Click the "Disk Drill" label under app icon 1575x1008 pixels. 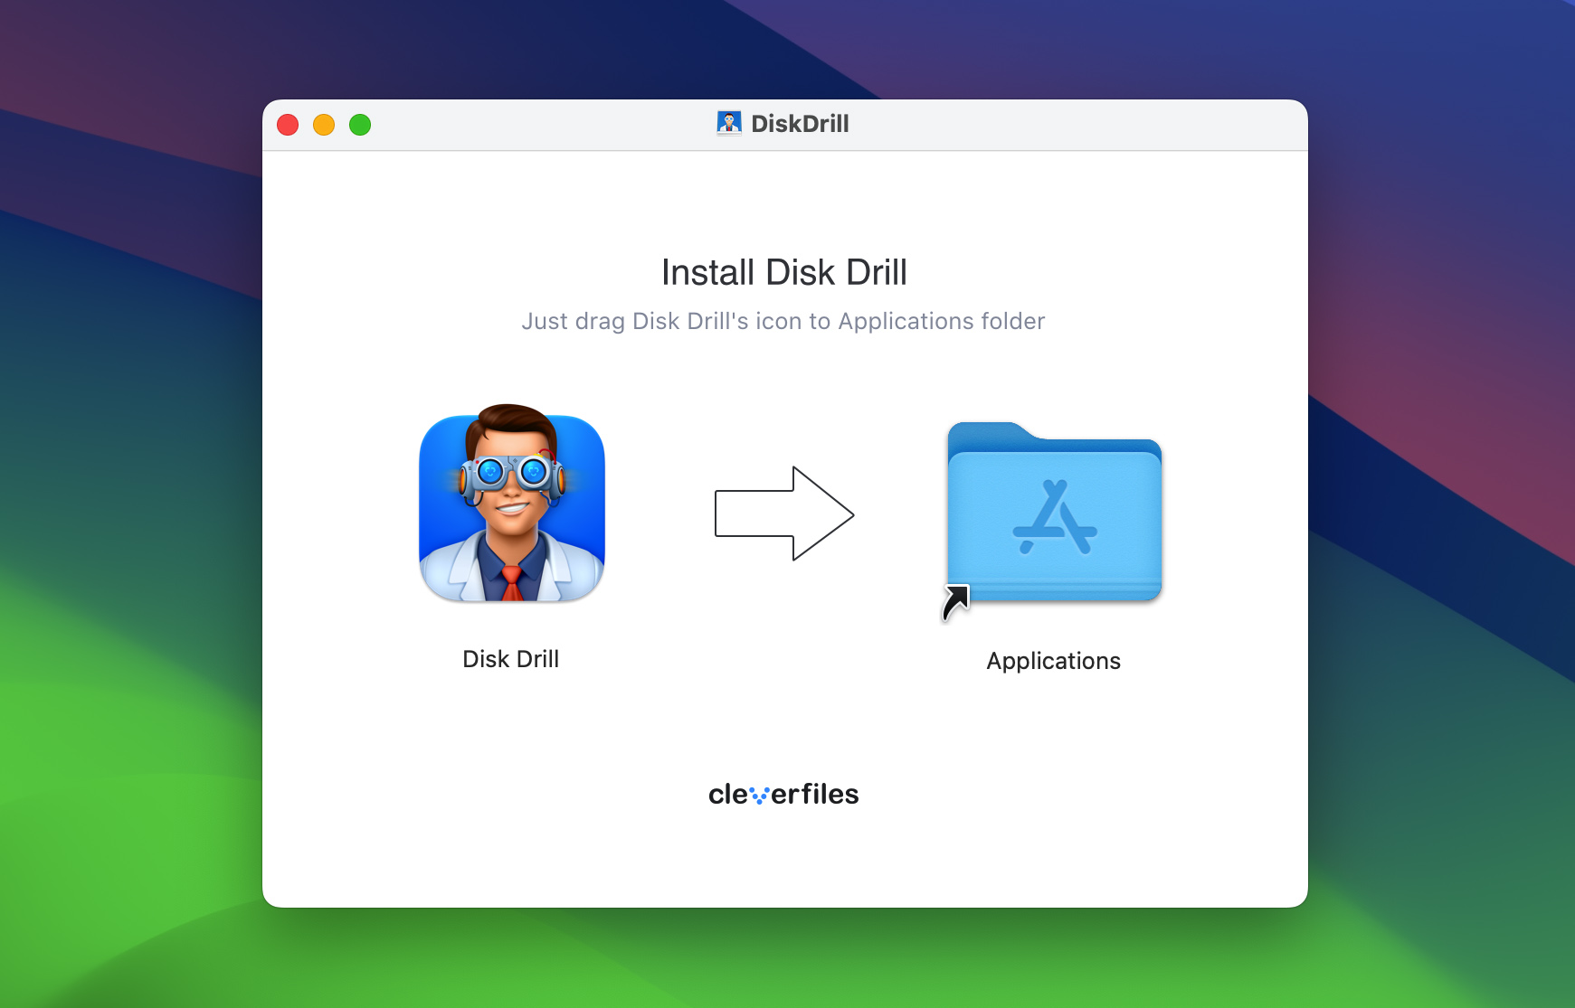point(511,659)
